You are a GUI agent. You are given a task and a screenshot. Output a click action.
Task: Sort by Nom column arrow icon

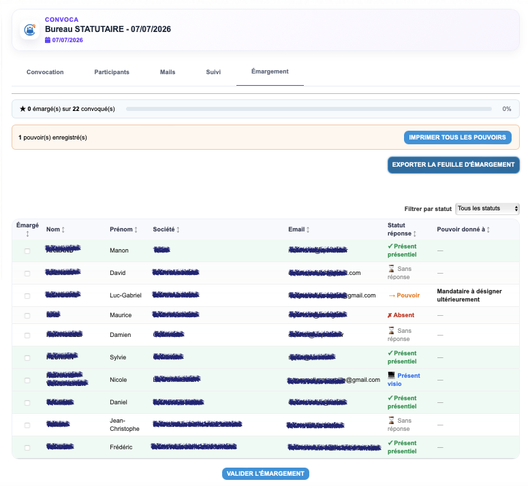63,229
